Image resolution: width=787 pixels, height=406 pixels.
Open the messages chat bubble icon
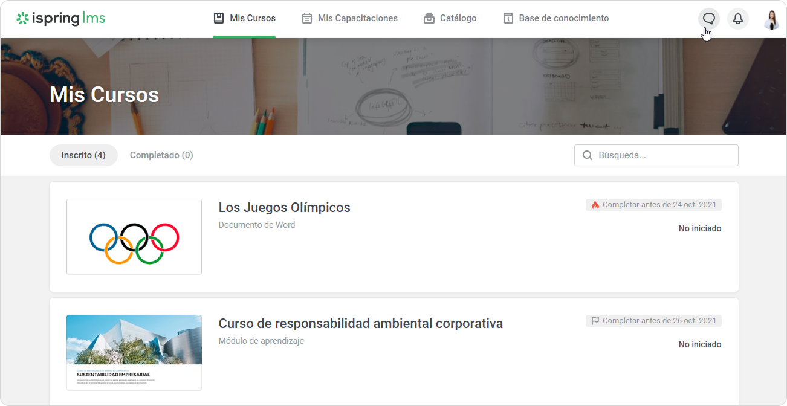pyautogui.click(x=709, y=19)
